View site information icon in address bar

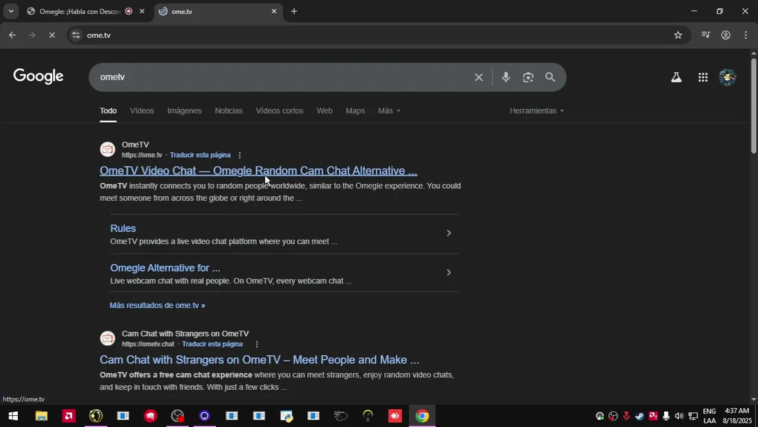(x=75, y=35)
